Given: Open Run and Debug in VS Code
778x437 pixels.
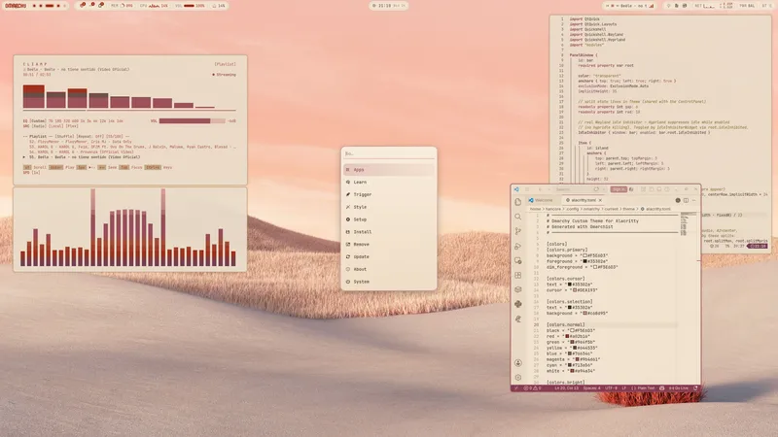Looking at the screenshot, I should [x=518, y=246].
